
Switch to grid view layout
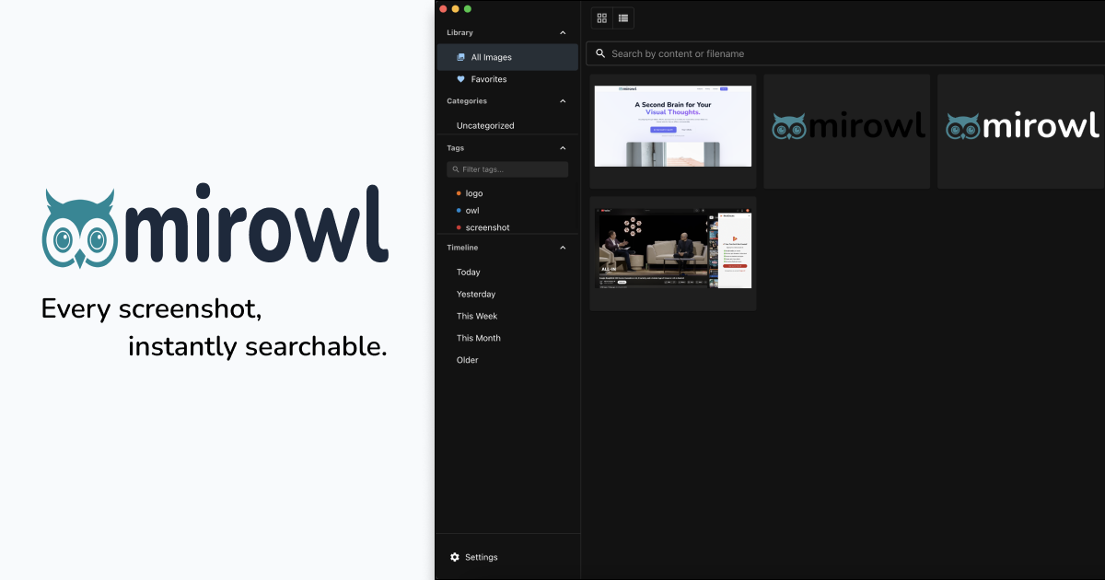click(x=602, y=17)
